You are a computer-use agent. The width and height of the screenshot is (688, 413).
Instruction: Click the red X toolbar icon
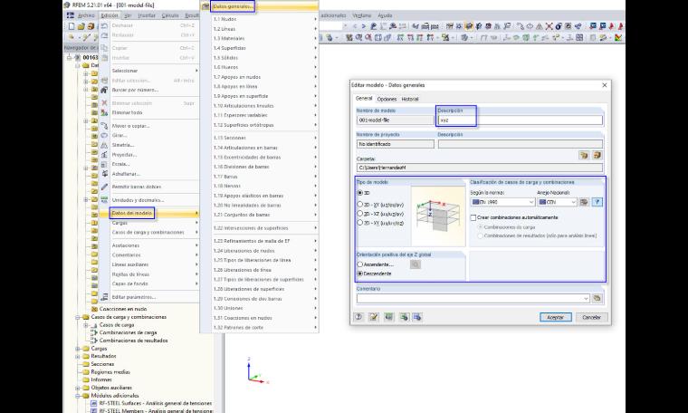[549, 26]
